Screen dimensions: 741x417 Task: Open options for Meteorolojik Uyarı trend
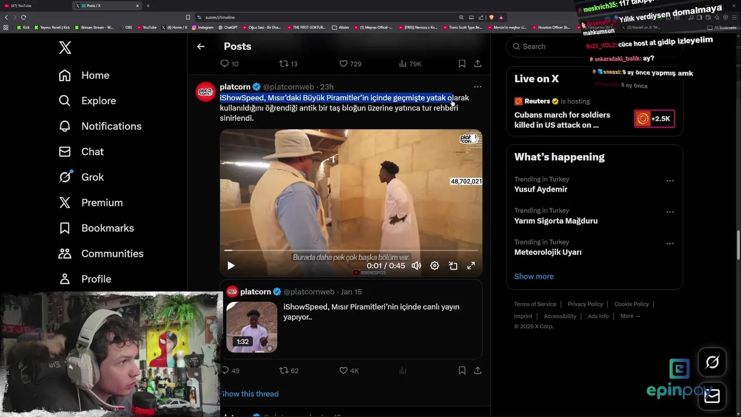pyautogui.click(x=670, y=243)
